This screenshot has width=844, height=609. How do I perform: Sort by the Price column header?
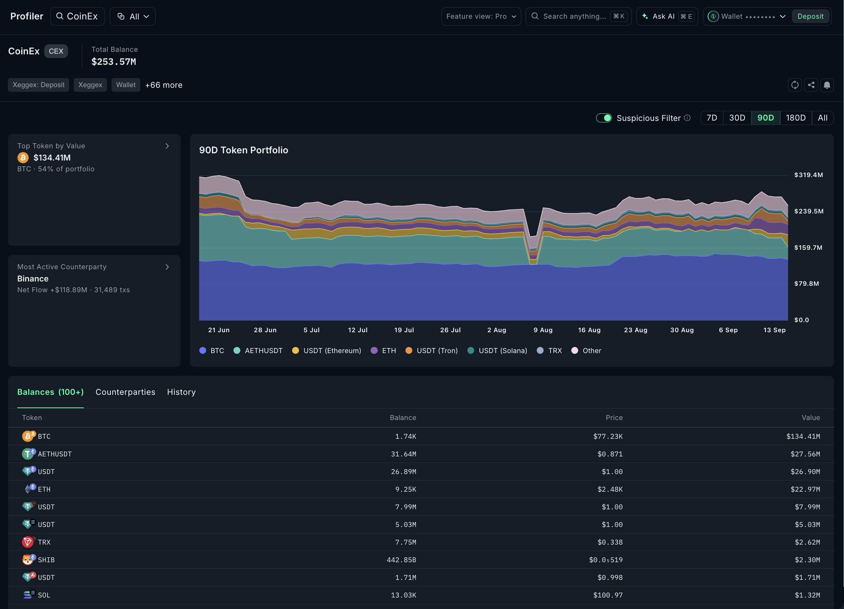[x=614, y=418]
